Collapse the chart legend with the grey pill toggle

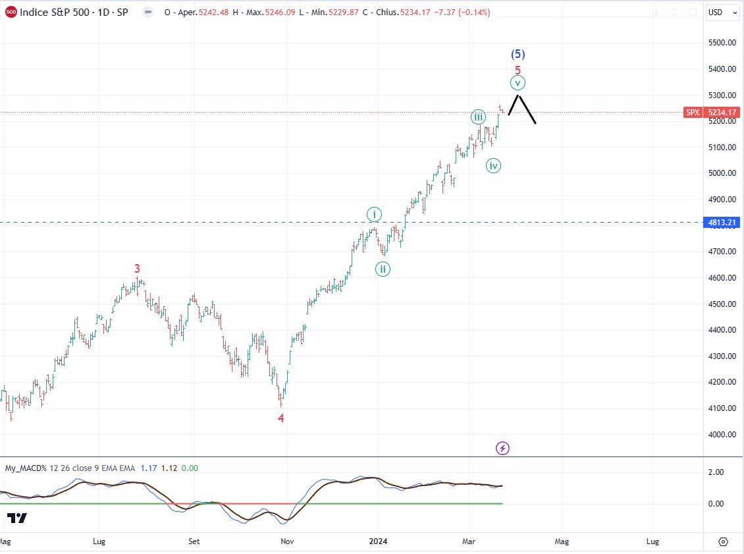[x=148, y=13]
